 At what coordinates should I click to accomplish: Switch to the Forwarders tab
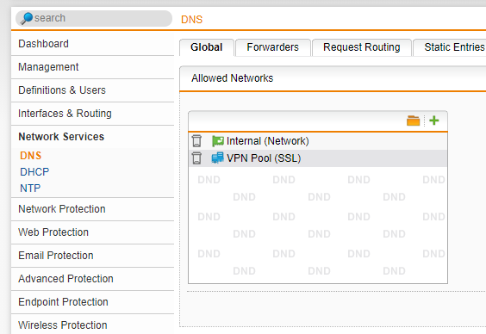pyautogui.click(x=273, y=47)
